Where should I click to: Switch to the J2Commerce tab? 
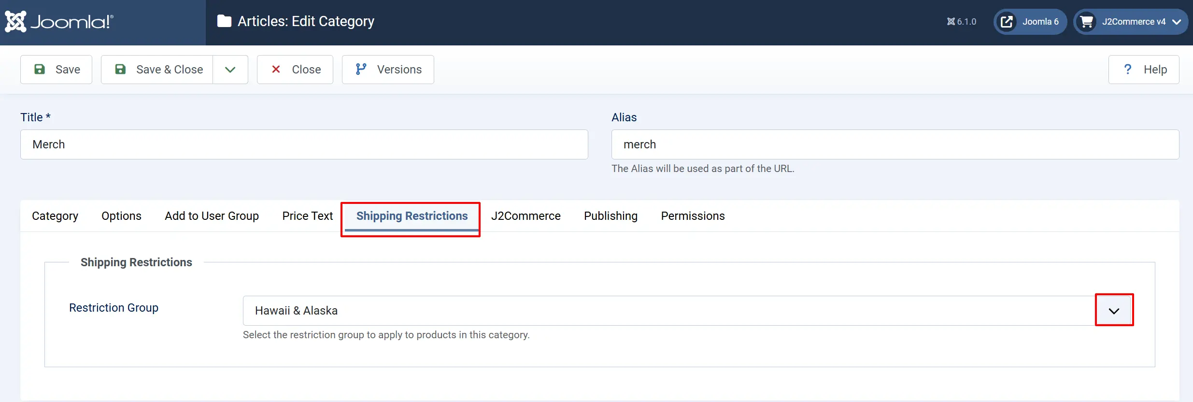pos(525,216)
